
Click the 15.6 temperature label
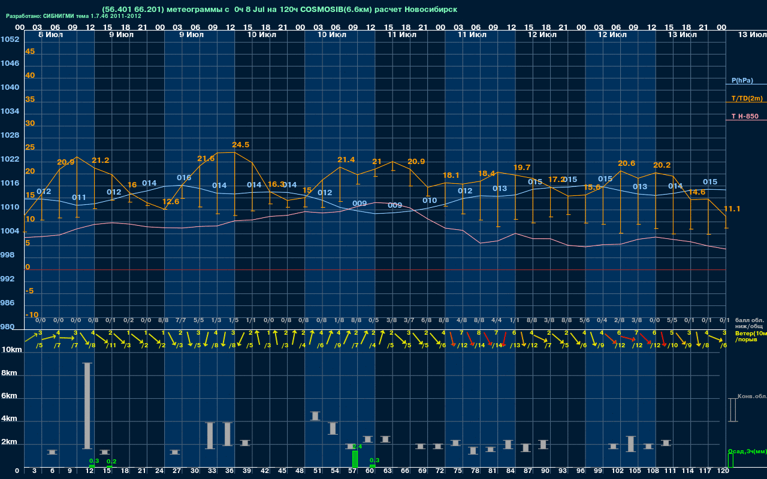pos(591,187)
